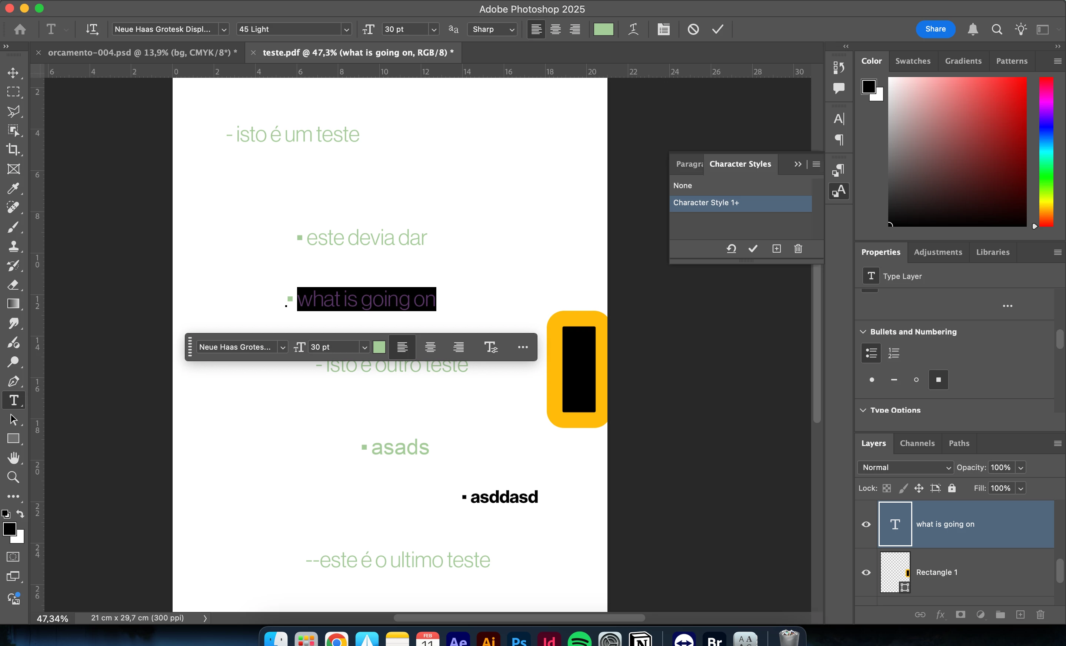Click the Share button
1066x646 pixels.
tap(935, 29)
